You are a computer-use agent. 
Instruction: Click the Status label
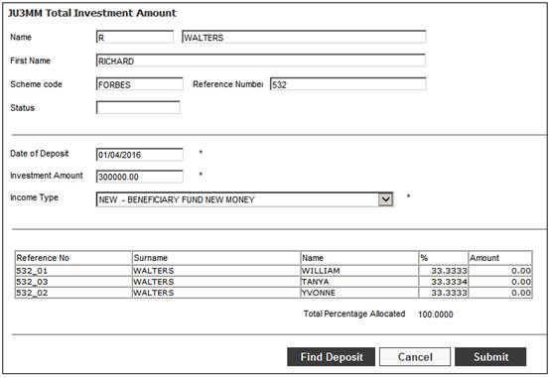(x=22, y=108)
